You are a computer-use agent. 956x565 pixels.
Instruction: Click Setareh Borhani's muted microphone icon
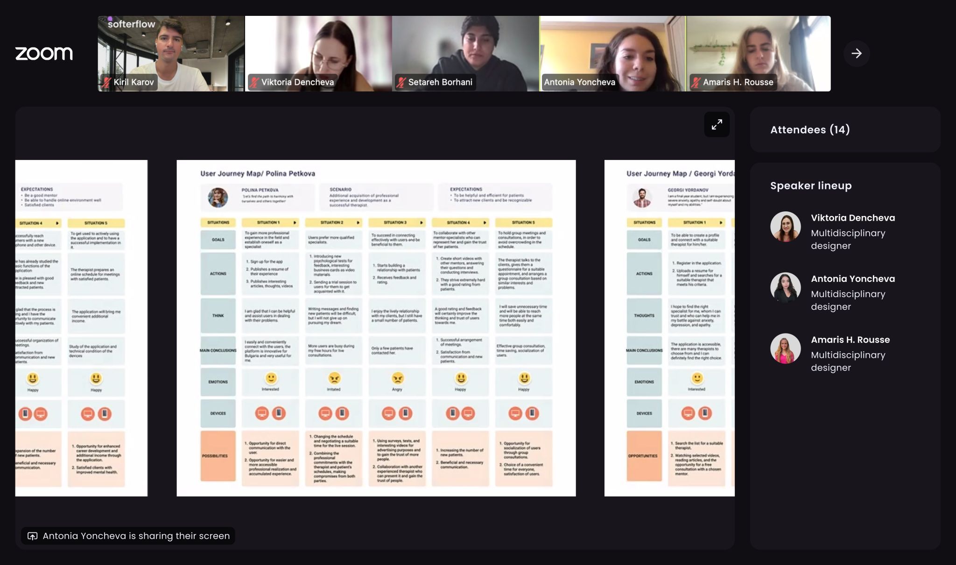coord(401,83)
